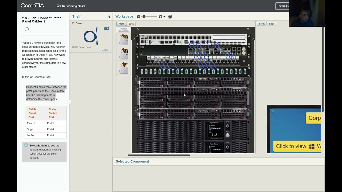The image size is (342, 192).
Task: Click the Workspace panel title
Action: [x=124, y=17]
